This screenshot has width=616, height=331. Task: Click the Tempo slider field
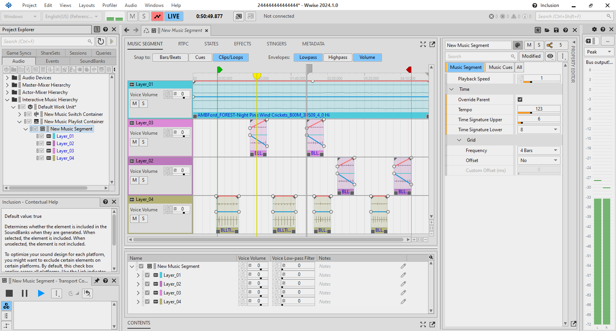pos(539,109)
